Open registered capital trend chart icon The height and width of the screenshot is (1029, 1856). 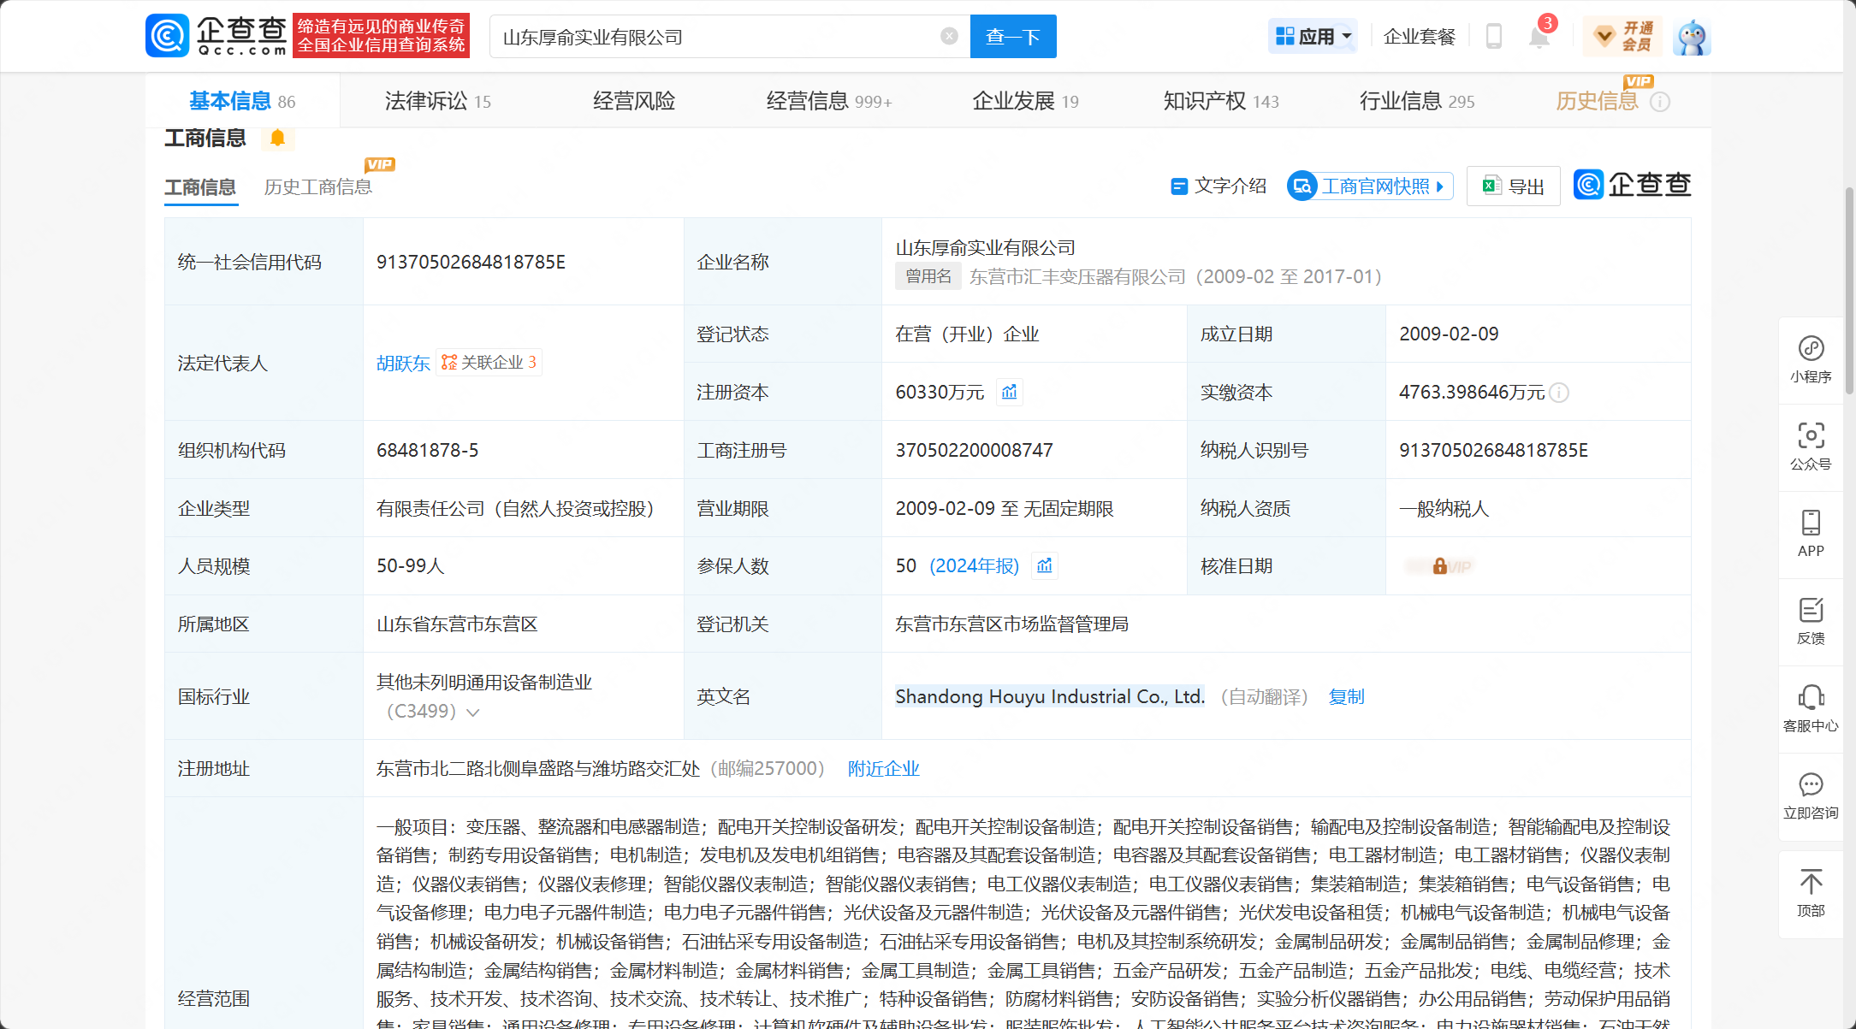pyautogui.click(x=1010, y=392)
